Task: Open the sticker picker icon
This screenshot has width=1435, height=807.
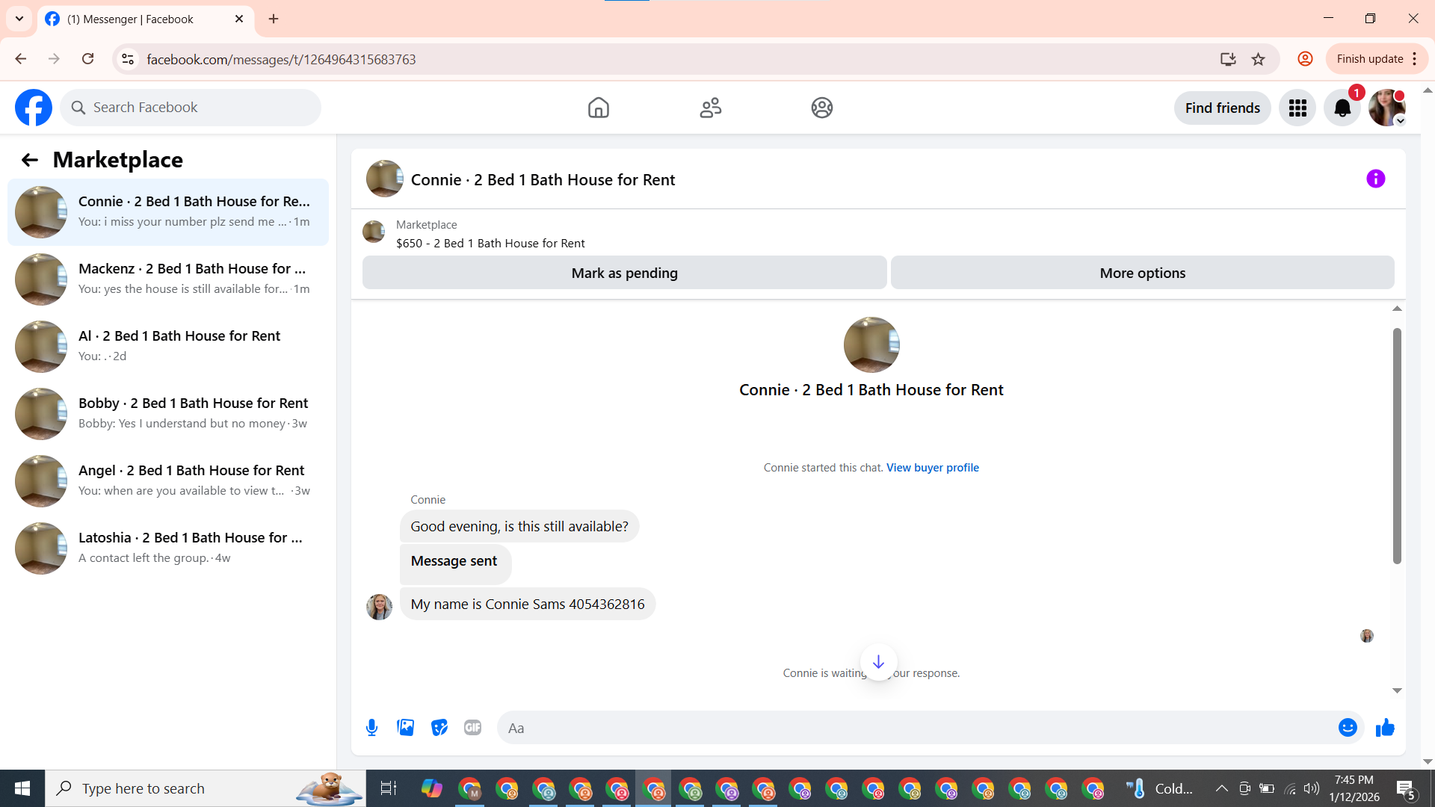Action: [x=439, y=728]
